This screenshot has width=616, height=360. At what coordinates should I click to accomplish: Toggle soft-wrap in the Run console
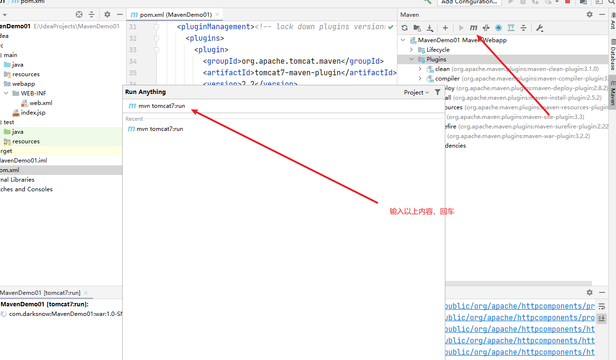pyautogui.click(x=602, y=306)
